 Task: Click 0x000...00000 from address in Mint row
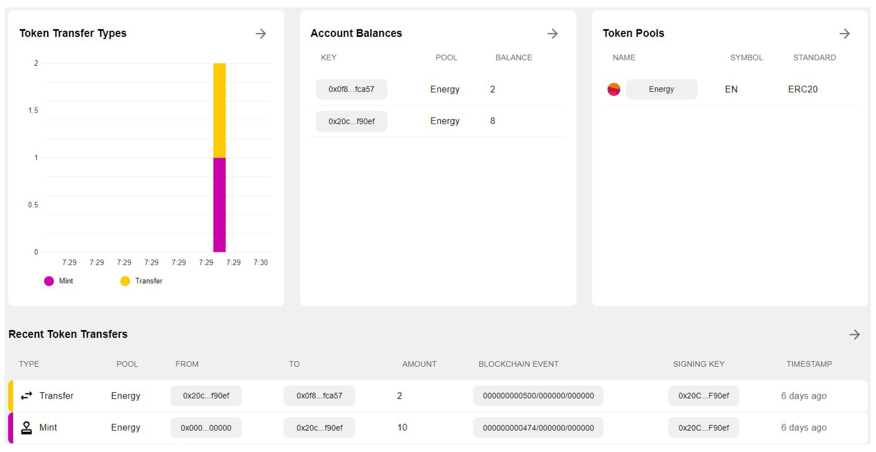pos(206,428)
